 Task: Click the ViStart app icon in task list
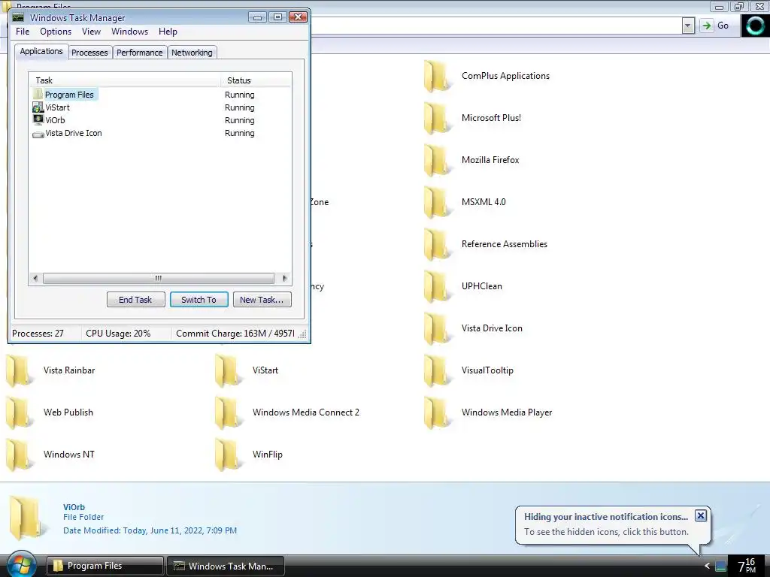tap(38, 107)
